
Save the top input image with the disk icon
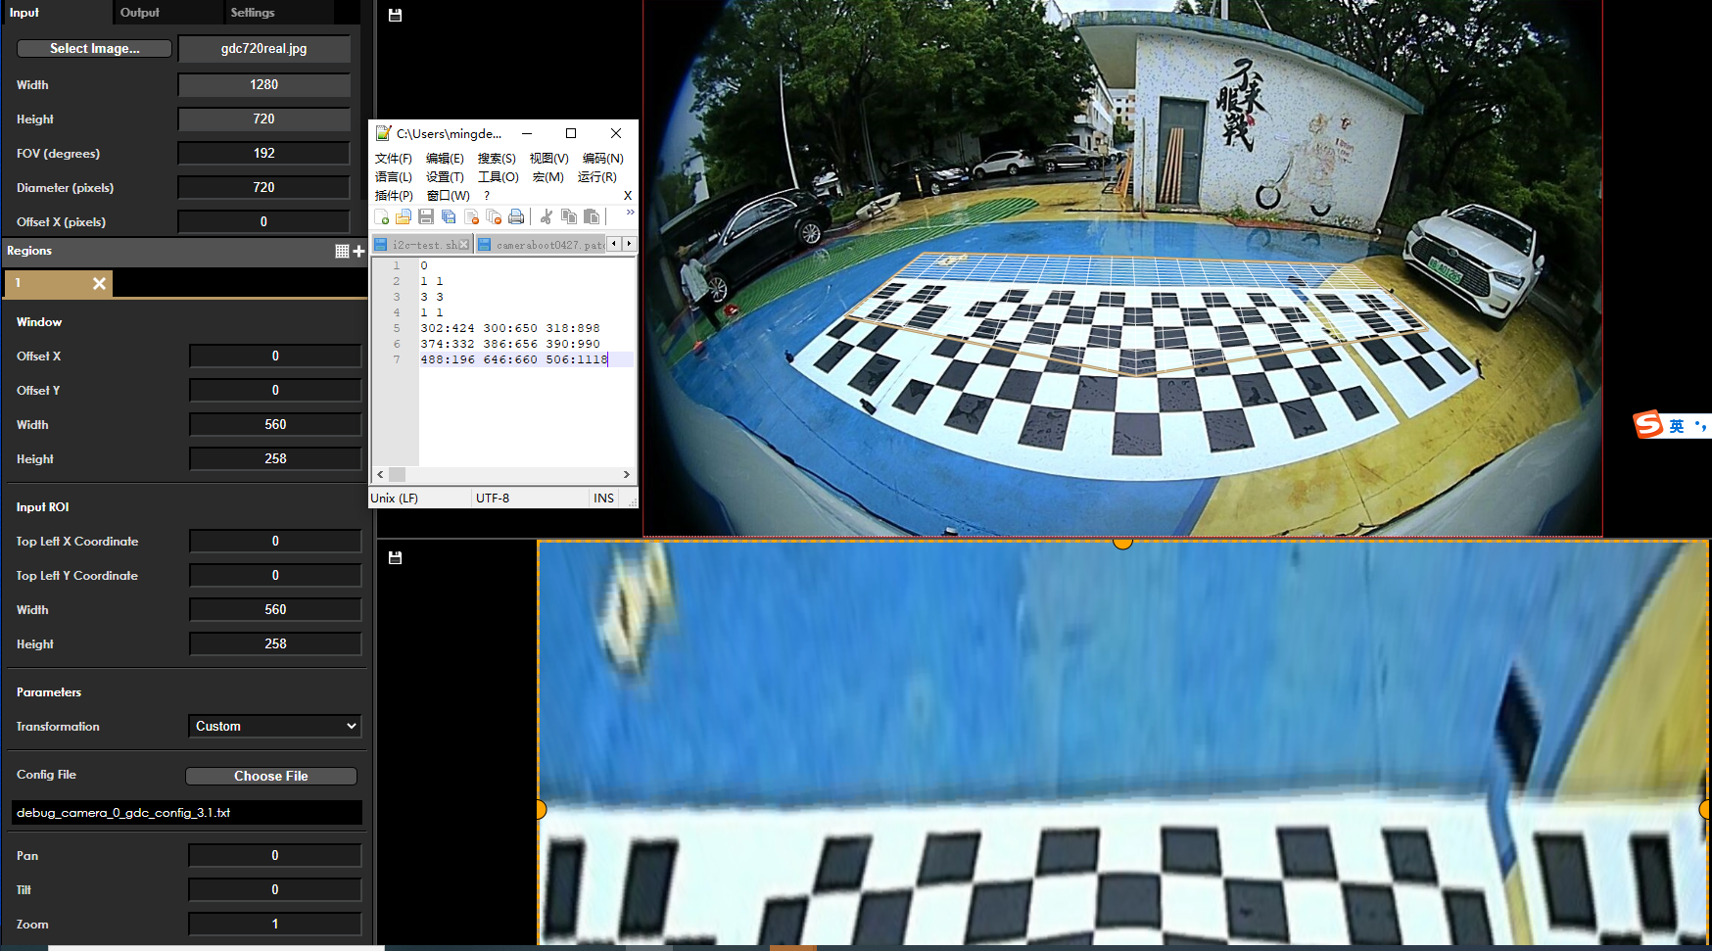point(396,16)
